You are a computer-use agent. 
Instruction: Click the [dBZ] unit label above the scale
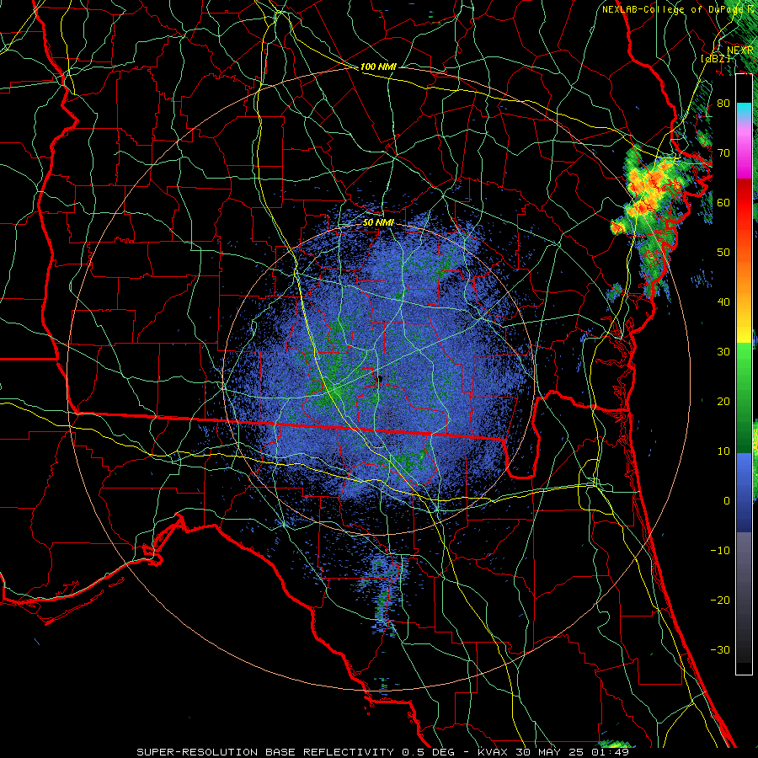pyautogui.click(x=715, y=58)
